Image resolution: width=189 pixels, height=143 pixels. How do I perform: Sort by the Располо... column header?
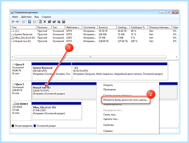coord(44,27)
